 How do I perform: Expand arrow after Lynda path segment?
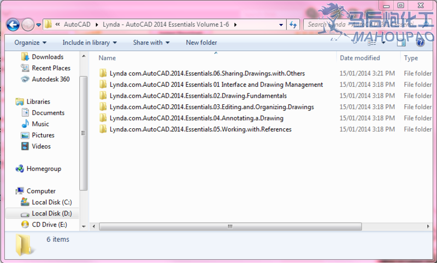click(235, 25)
